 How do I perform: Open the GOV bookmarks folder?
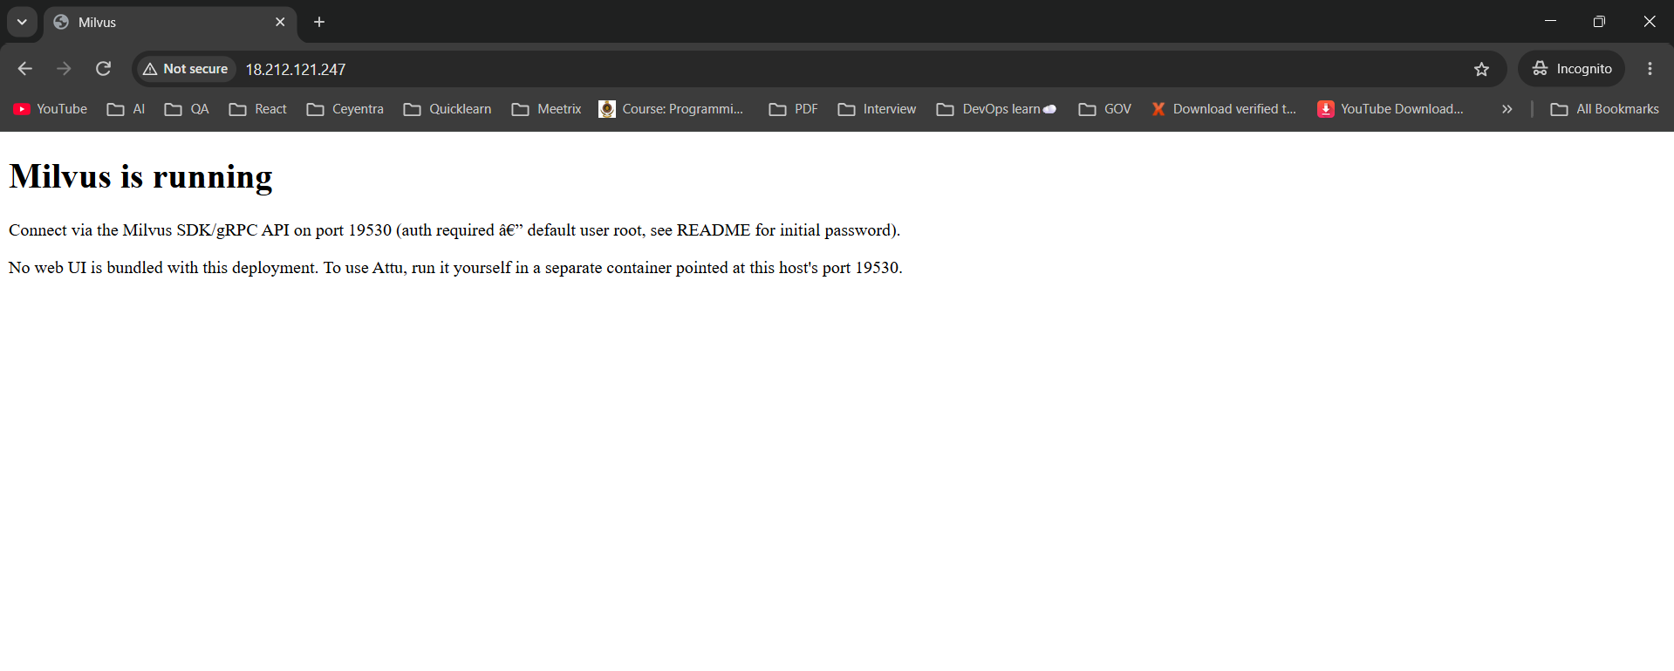1104,109
